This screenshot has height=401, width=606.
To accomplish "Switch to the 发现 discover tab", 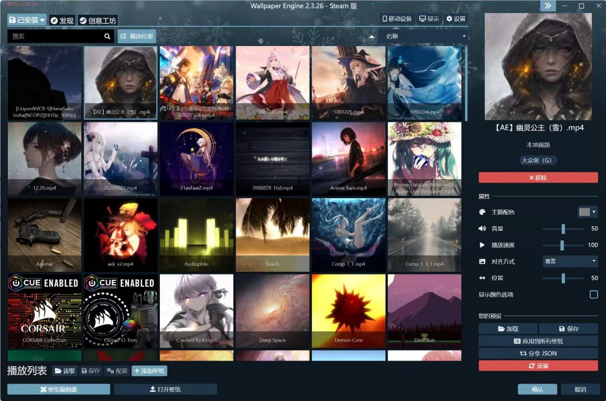I will [x=62, y=21].
